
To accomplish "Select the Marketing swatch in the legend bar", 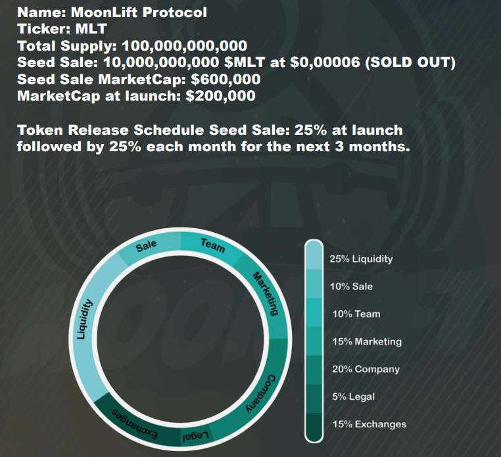I will pos(314,341).
